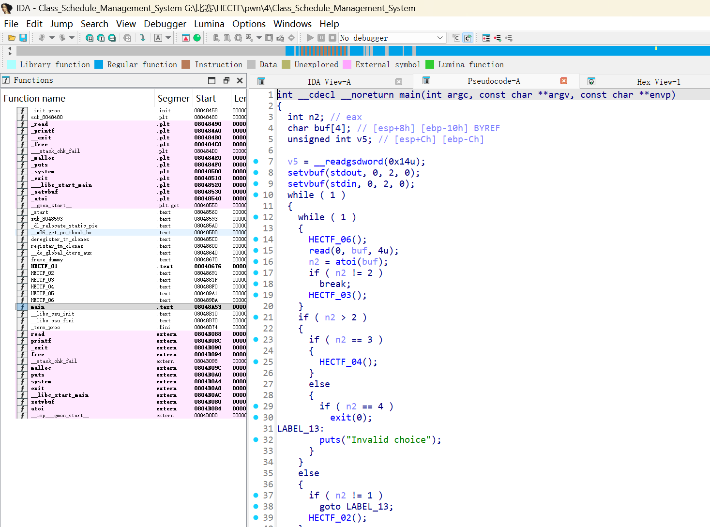This screenshot has width=710, height=527.
Task: Pause the process via the pause icon
Action: point(321,37)
